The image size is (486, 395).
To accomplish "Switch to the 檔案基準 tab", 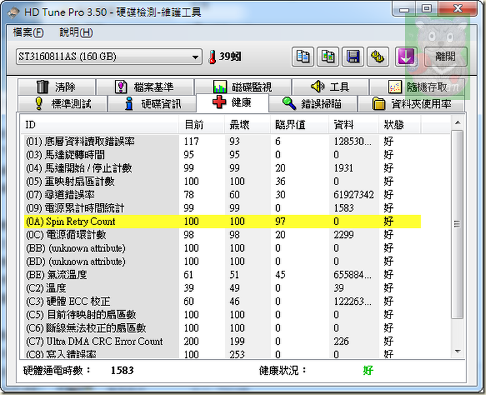I will pos(145,87).
